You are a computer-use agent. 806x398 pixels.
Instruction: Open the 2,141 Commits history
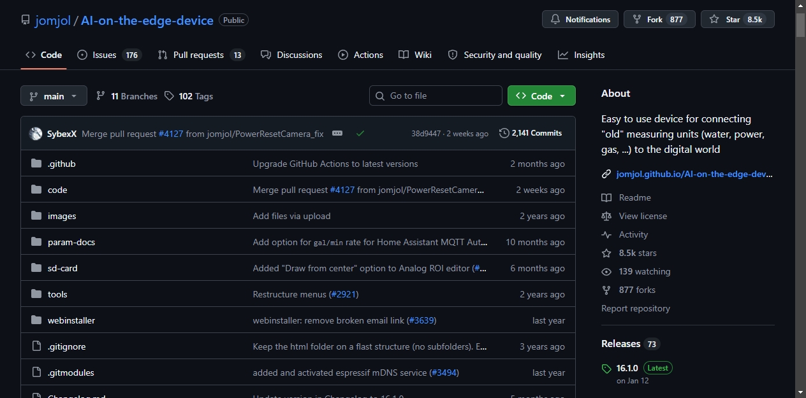click(531, 133)
